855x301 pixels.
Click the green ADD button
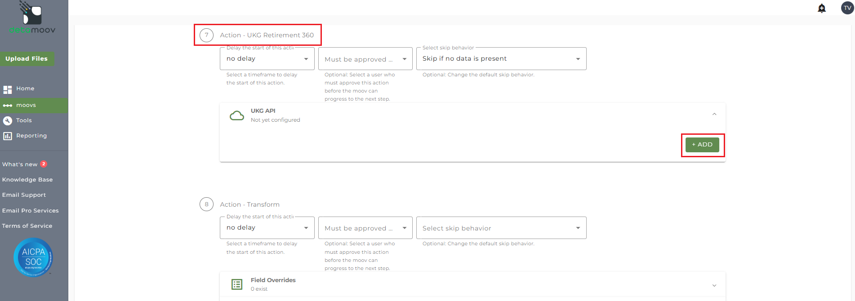pyautogui.click(x=702, y=145)
